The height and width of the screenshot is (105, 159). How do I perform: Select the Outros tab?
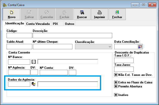[69, 24]
